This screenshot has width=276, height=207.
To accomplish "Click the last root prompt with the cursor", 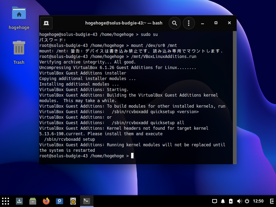I will pyautogui.click(x=87, y=156).
